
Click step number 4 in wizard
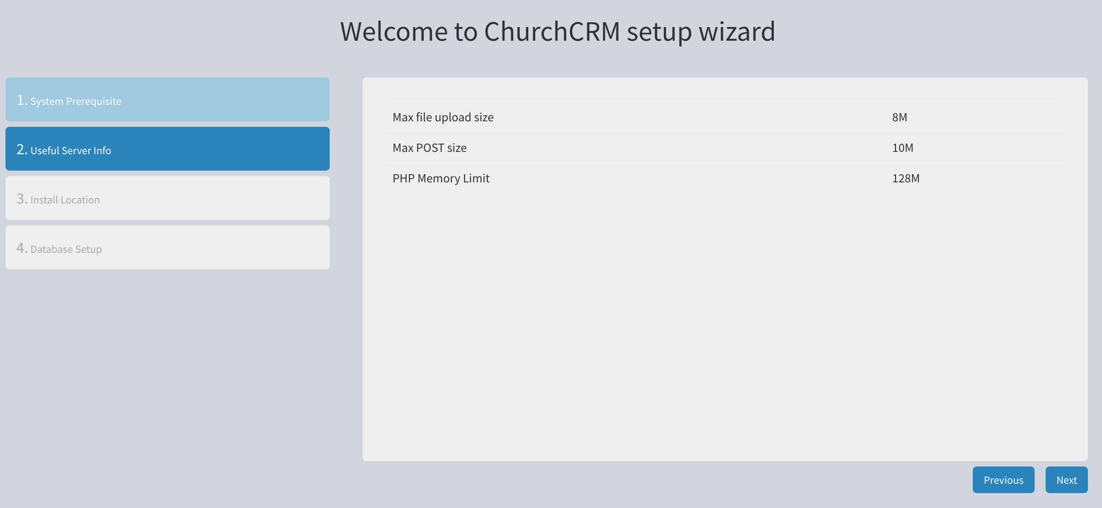tap(22, 248)
